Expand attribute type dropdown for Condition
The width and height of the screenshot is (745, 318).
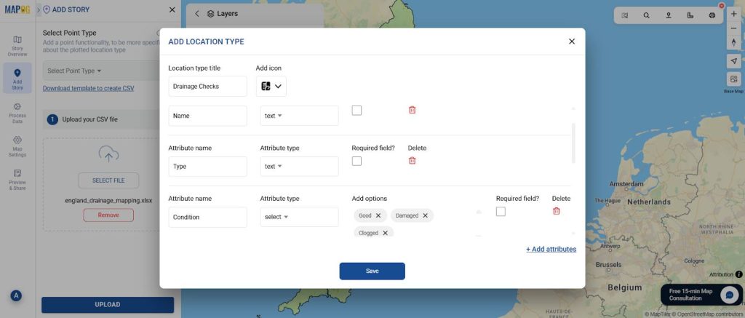[x=299, y=217]
